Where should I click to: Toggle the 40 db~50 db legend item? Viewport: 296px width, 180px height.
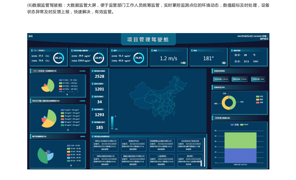(74, 155)
